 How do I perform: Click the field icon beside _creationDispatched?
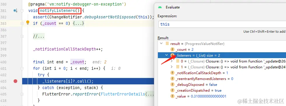(172, 90)
